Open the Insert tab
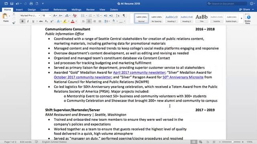This screenshot has height=144, width=257. [19, 10]
